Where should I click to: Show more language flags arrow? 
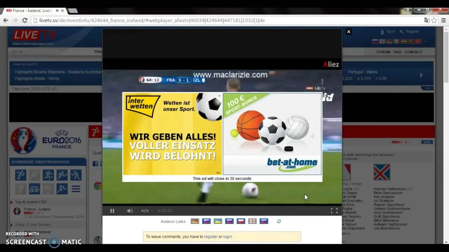pyautogui.click(x=426, y=41)
